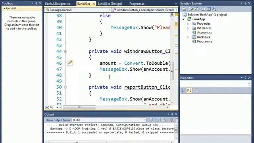The image size is (254, 143).
Task: Click the Output window horizontal scrollbar thumb
Action: (77, 142)
